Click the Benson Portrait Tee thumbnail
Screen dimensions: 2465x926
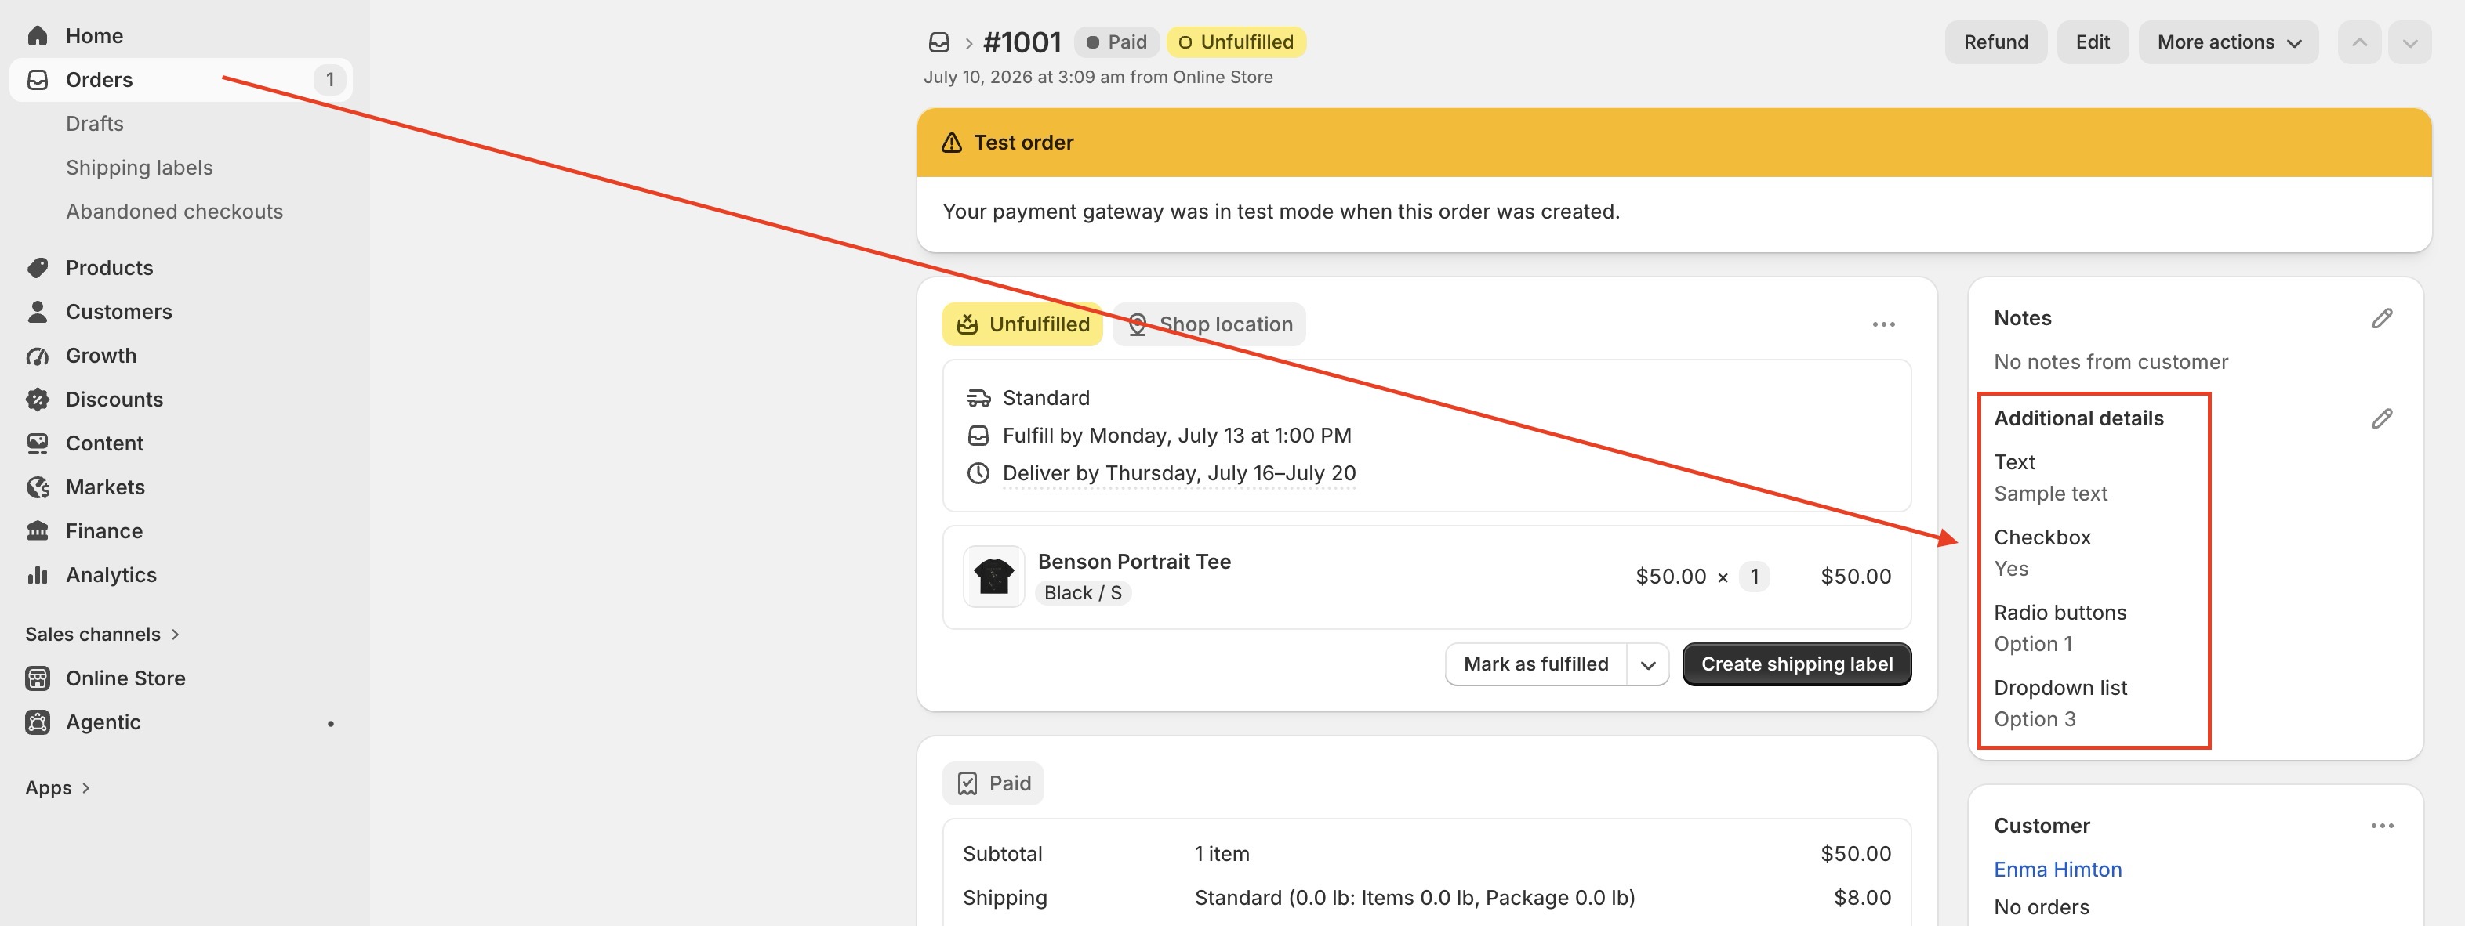(x=993, y=577)
